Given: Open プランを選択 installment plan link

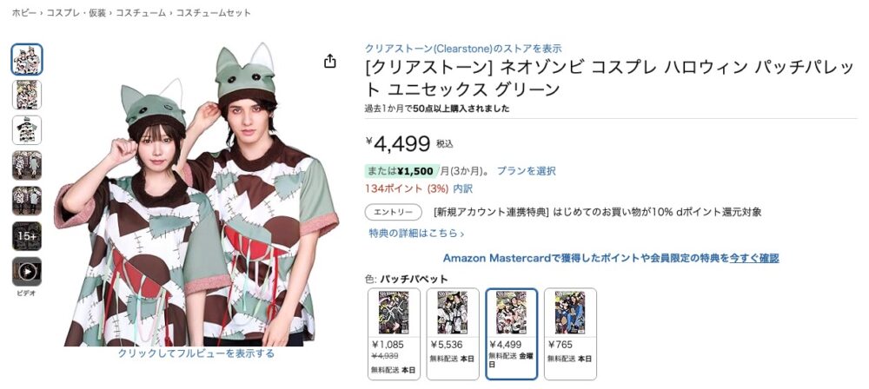Looking at the screenshot, I should pos(526,171).
